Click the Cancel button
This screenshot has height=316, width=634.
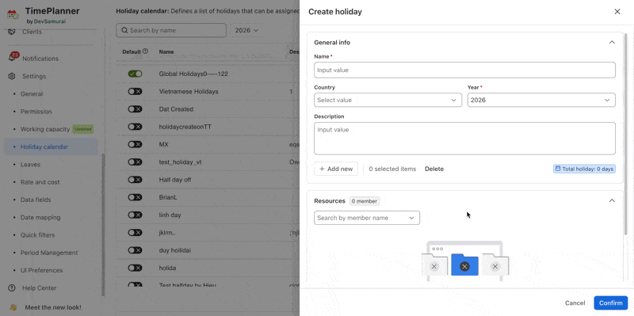[575, 303]
